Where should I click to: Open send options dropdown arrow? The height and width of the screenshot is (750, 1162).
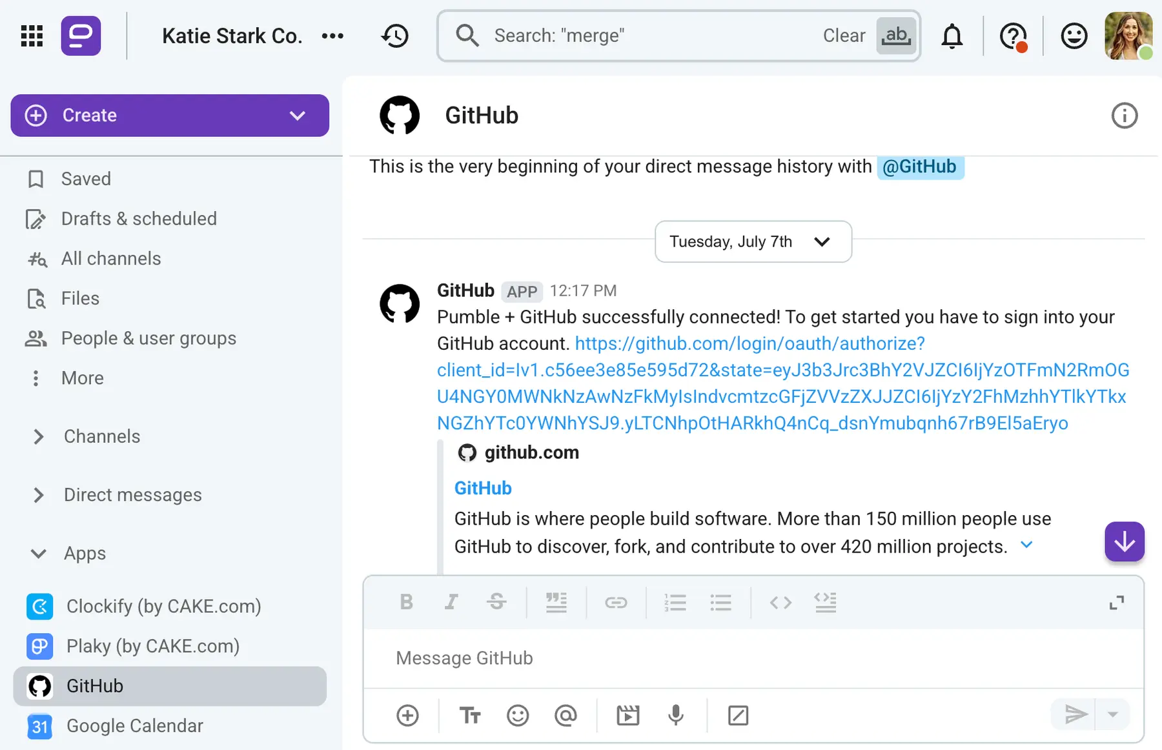(x=1112, y=715)
